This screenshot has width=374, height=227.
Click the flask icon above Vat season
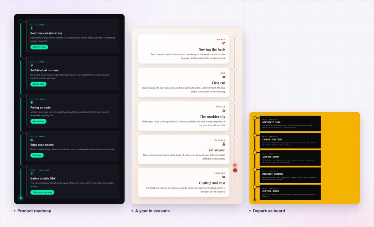click(x=224, y=144)
